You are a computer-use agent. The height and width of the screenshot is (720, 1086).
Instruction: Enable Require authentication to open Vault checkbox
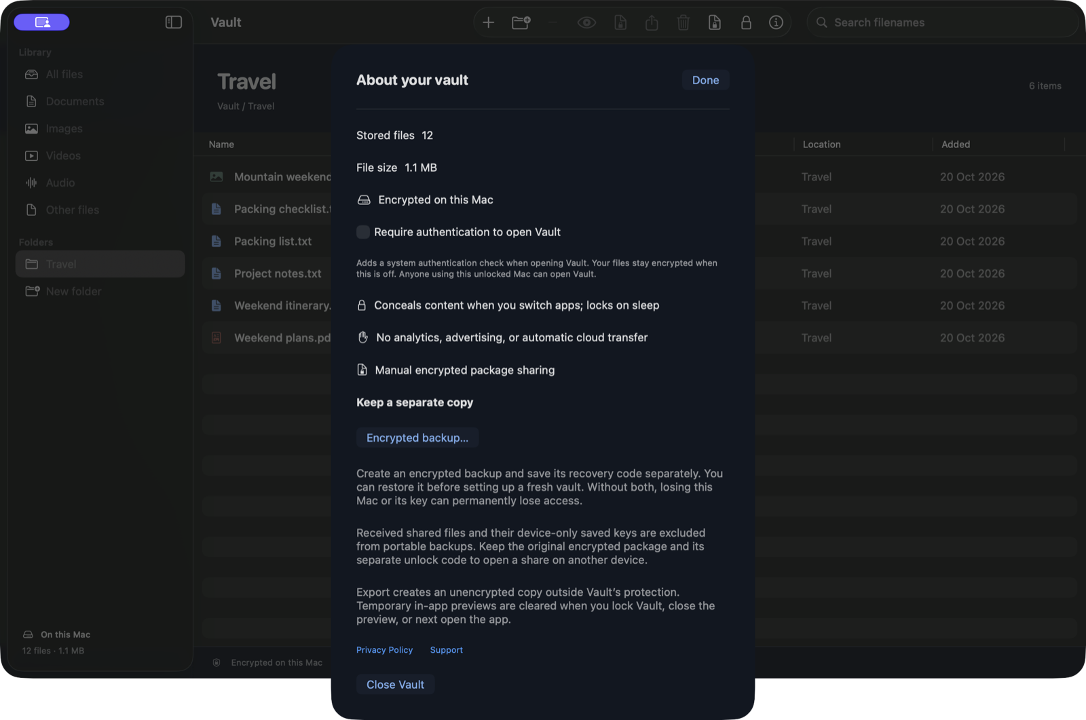[x=363, y=232]
